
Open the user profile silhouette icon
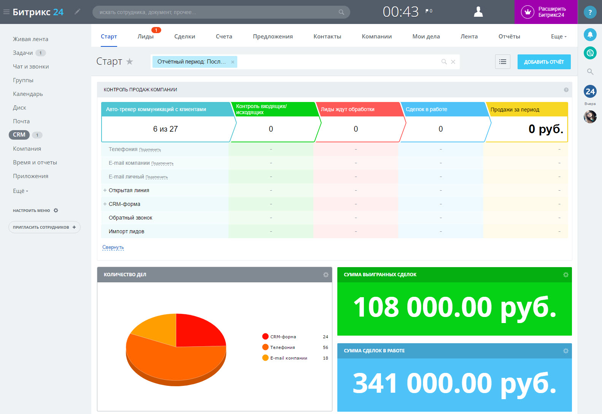478,12
